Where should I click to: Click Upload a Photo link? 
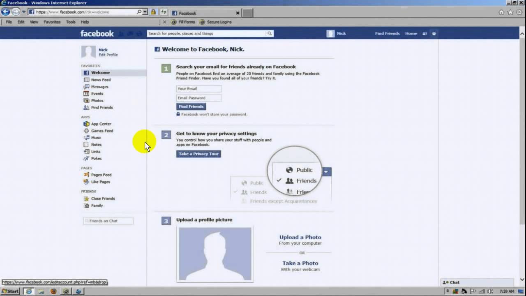(300, 237)
